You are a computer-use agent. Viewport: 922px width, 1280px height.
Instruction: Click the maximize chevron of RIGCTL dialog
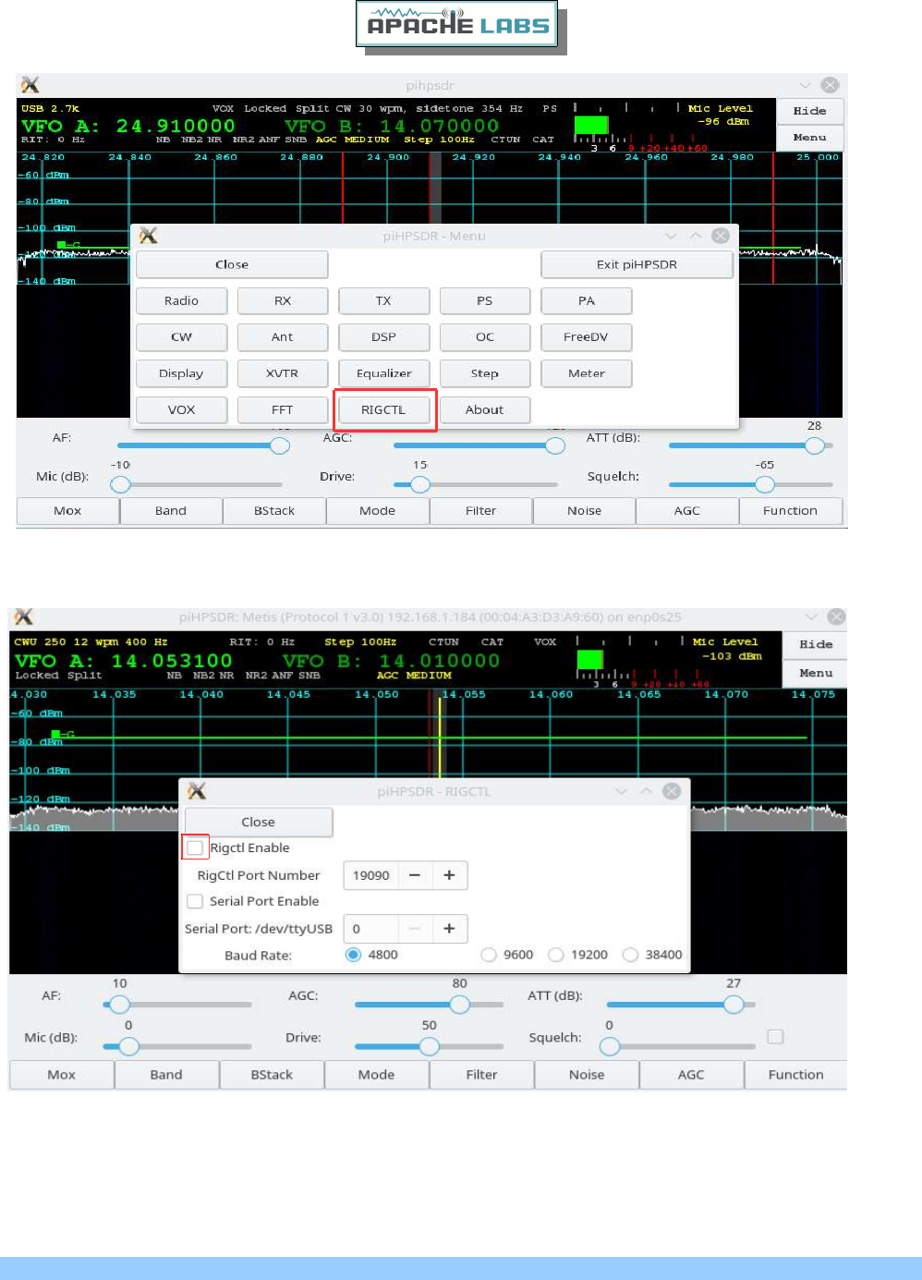tap(646, 791)
